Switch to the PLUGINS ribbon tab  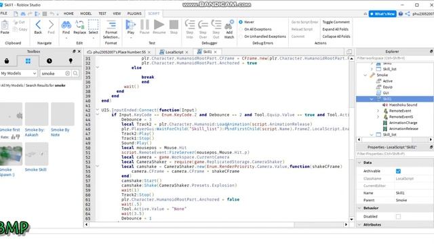tap(134, 14)
